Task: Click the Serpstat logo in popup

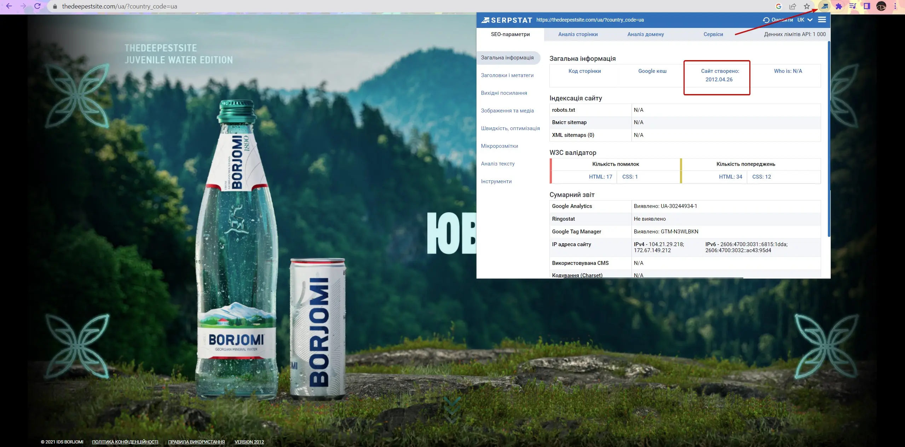Action: tap(507, 20)
